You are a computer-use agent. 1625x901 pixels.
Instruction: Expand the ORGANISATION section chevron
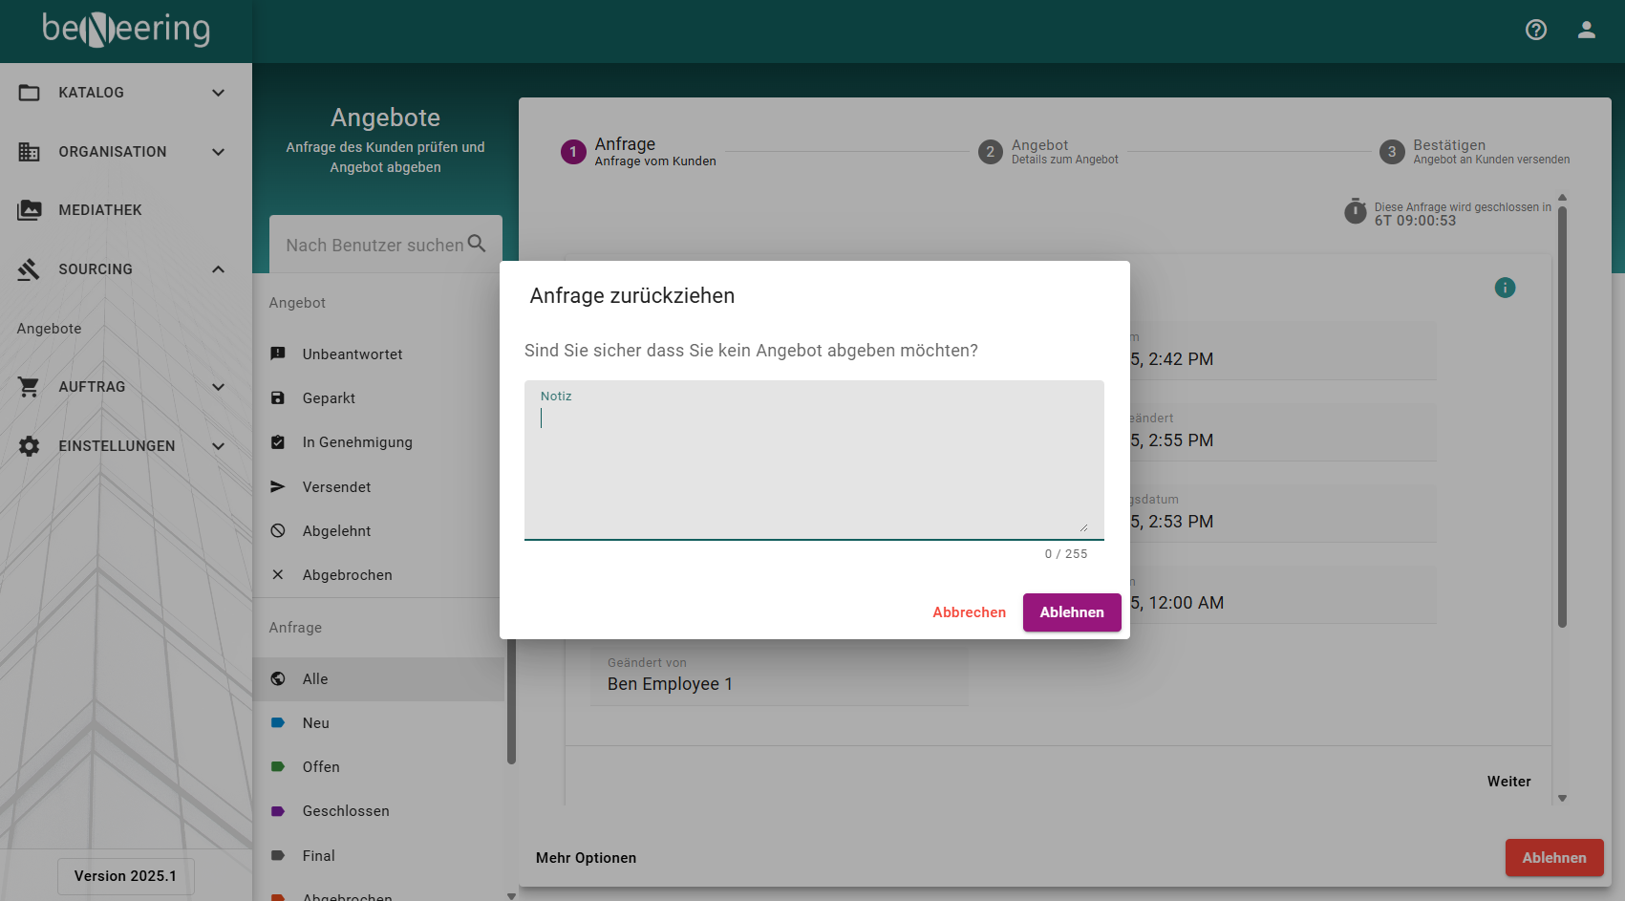pyautogui.click(x=218, y=152)
